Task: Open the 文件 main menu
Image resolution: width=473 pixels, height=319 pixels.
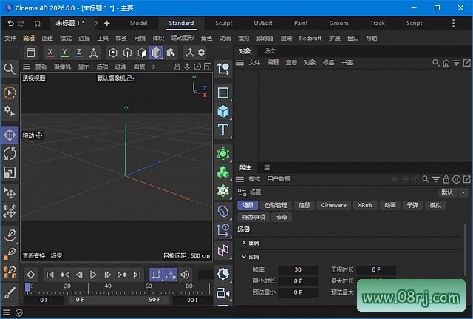Action: click(x=10, y=38)
